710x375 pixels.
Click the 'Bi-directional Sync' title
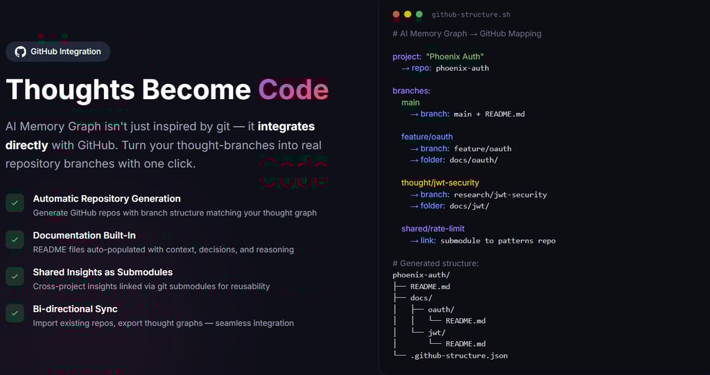pyautogui.click(x=75, y=308)
